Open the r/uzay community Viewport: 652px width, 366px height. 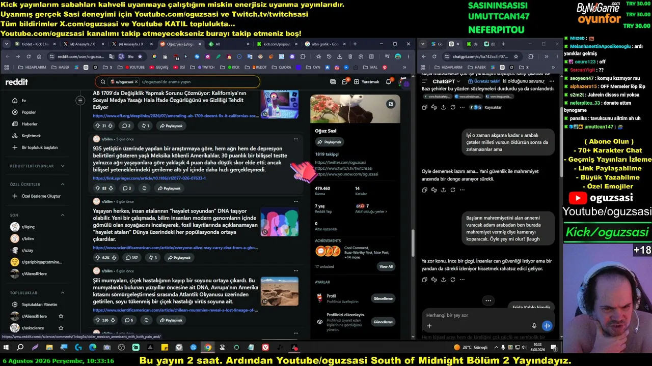pos(28,250)
